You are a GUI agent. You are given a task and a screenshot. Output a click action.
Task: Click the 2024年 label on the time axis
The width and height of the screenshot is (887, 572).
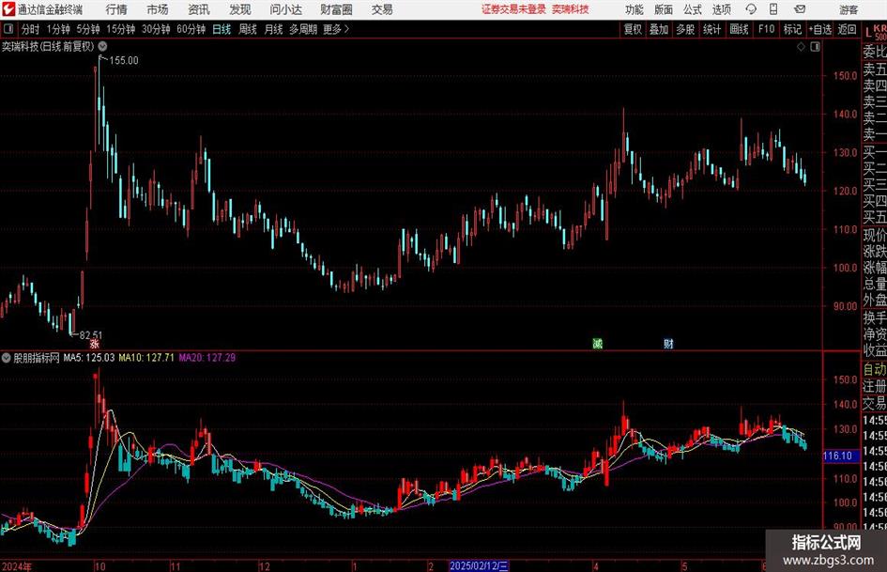click(x=17, y=566)
